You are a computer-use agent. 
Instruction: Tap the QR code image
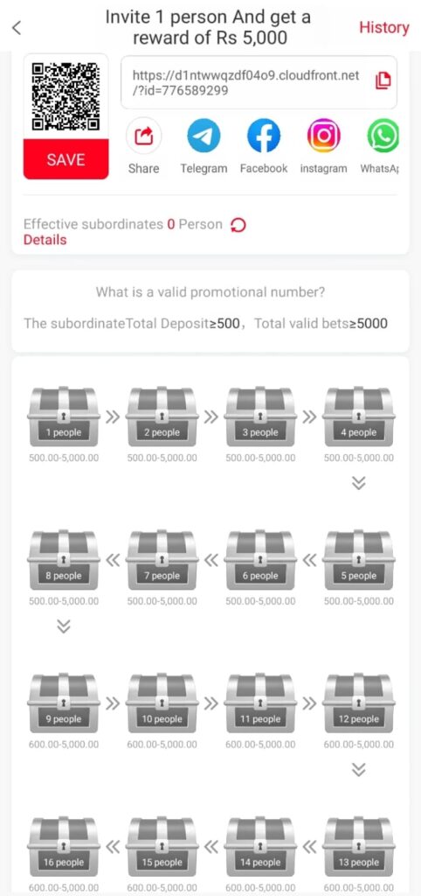66,97
